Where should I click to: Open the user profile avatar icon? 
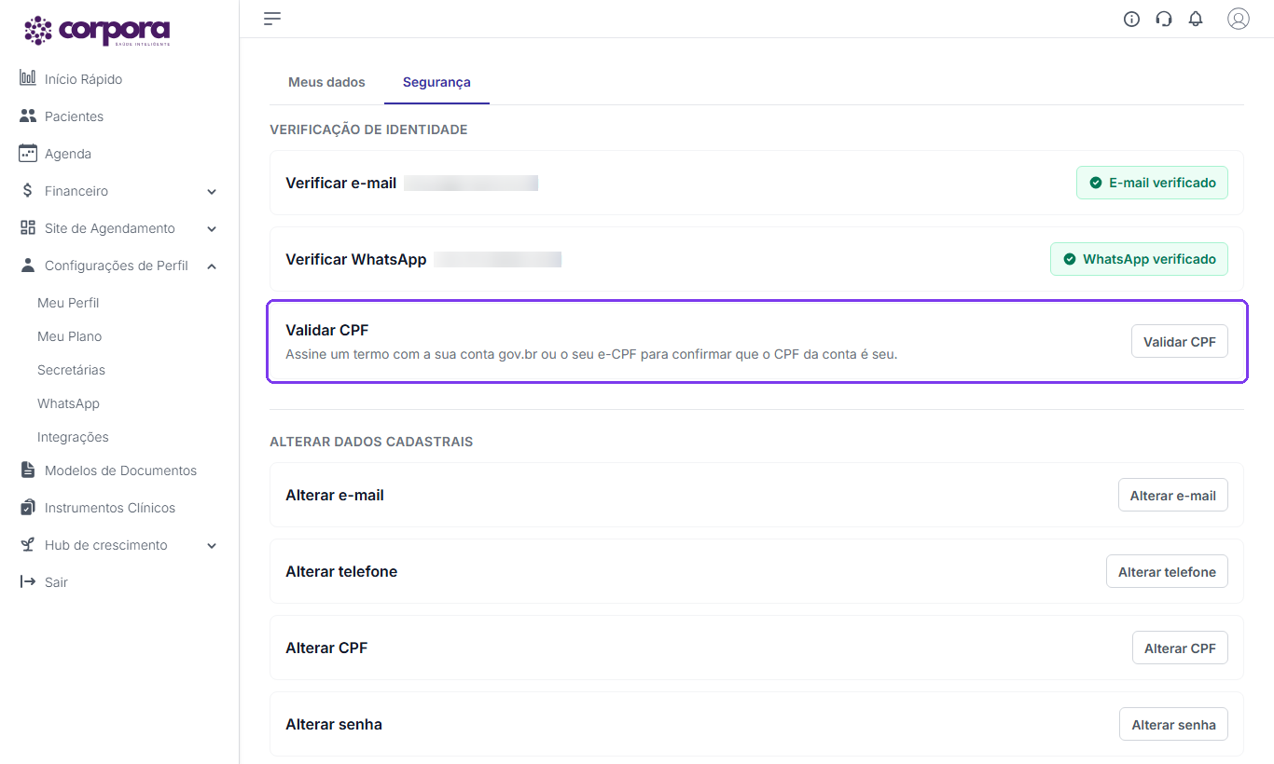(x=1238, y=19)
